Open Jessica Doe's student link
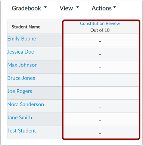The height and width of the screenshot is (146, 143). tap(21, 52)
